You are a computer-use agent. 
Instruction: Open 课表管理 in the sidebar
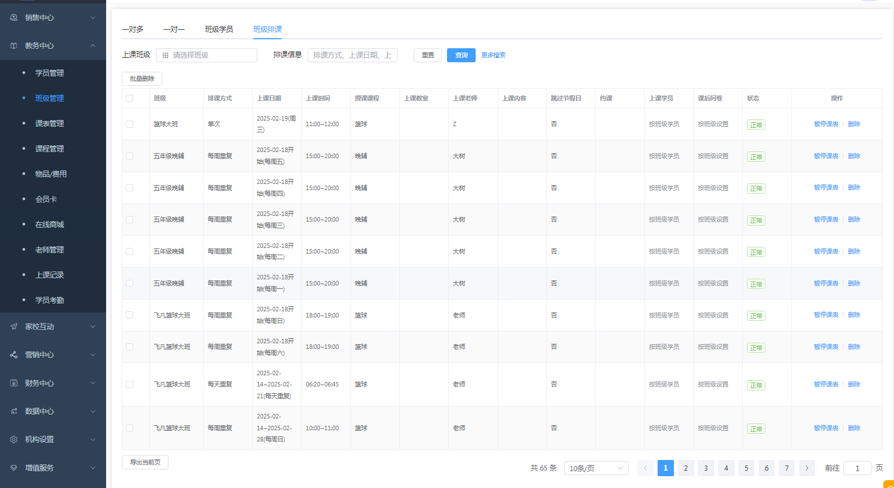[x=49, y=123]
